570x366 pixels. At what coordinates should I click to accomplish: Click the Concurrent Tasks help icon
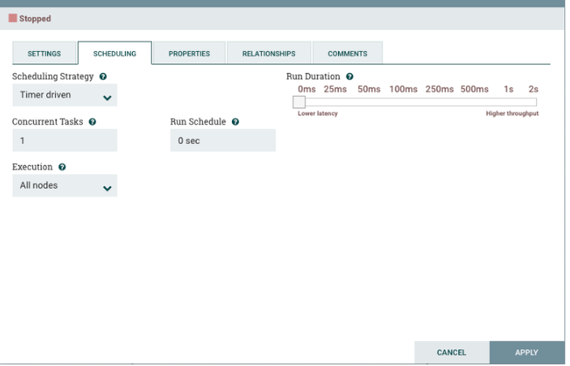tap(92, 122)
